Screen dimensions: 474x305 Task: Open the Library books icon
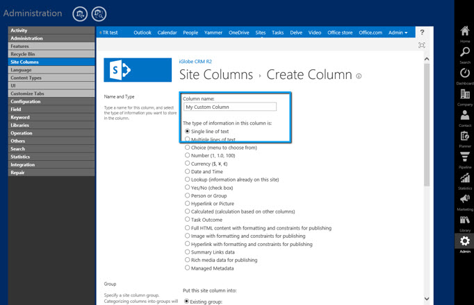[x=465, y=220]
